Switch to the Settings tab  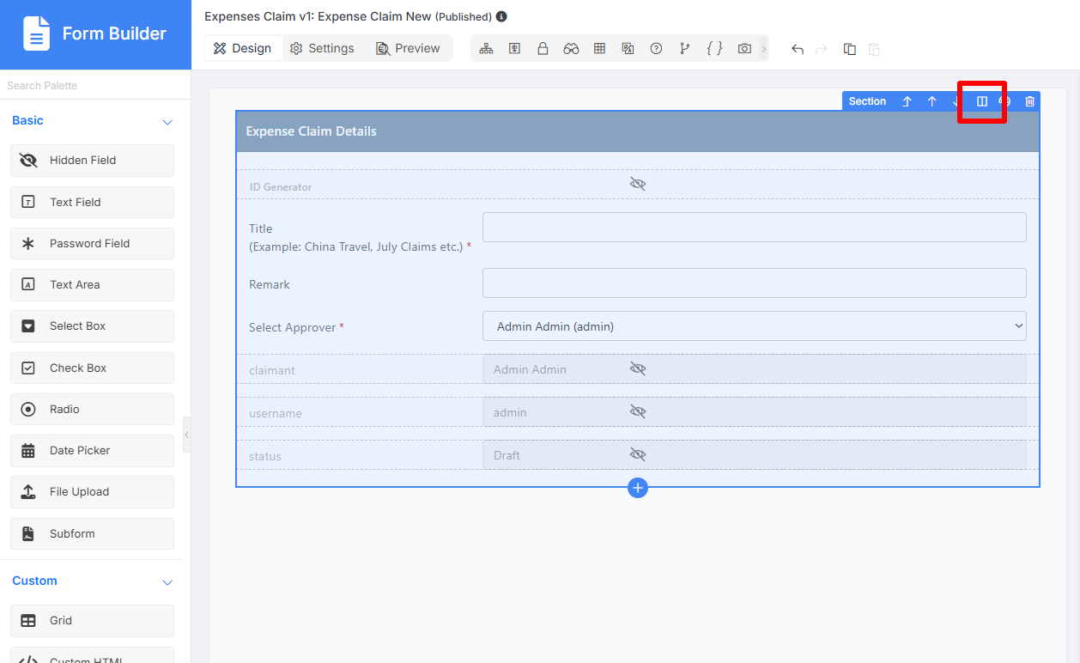(322, 48)
